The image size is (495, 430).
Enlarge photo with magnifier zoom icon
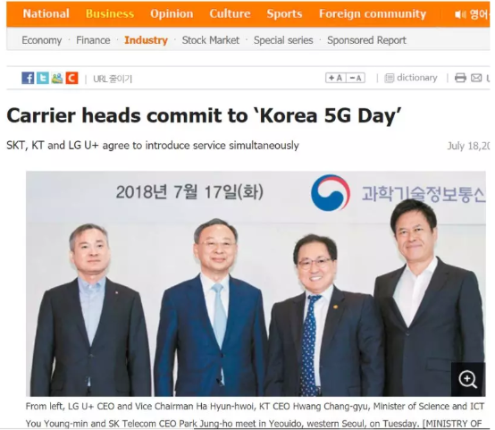468,379
